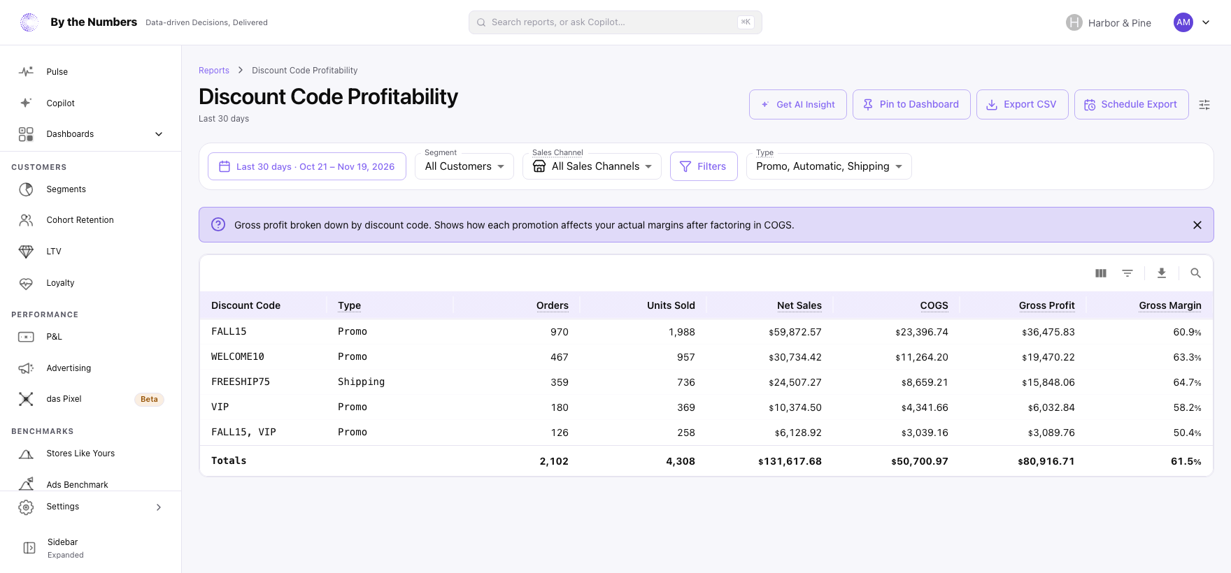Viewport: 1231px width, 573px height.
Task: Click Get AI Insight
Action: pos(798,105)
